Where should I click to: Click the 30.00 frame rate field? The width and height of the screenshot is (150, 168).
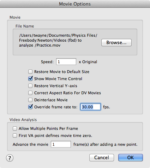coord(90,107)
